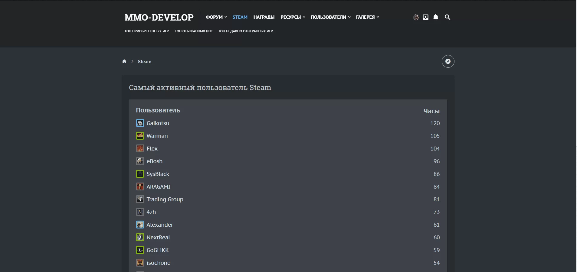Open SysBlack's profile link
The image size is (577, 272).
(158, 174)
